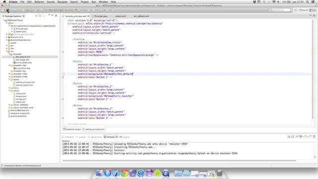Collapse the layout folder
Screen dimensions: 318x179
pyautogui.click(x=9, y=80)
